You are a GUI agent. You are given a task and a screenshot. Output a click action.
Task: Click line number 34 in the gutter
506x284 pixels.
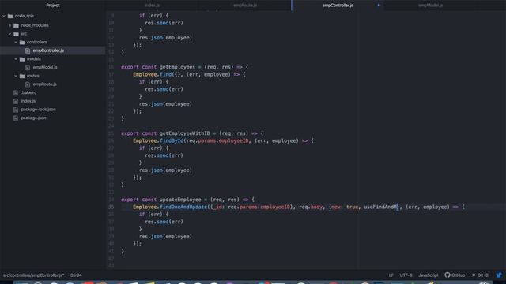coord(111,200)
